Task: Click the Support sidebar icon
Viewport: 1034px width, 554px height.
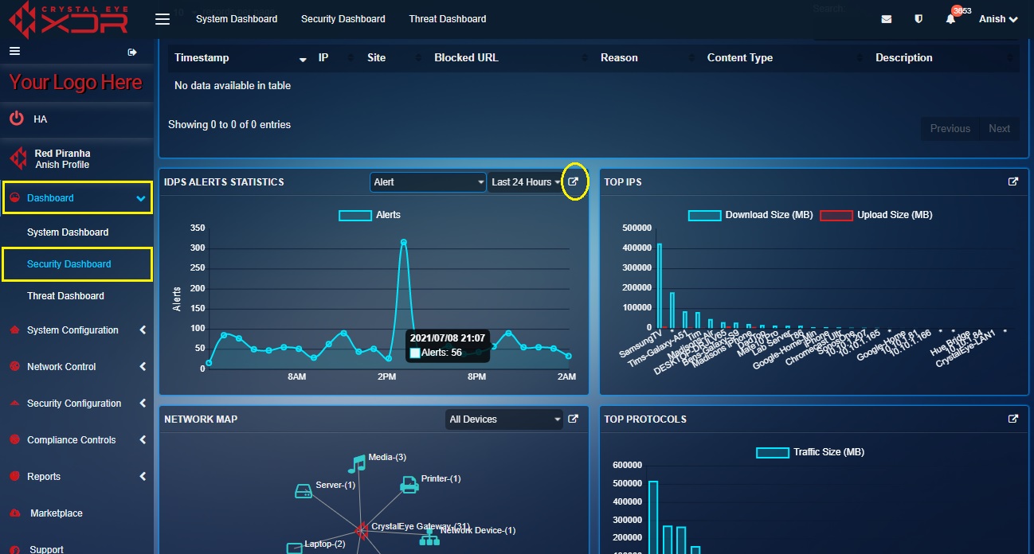Action: click(14, 549)
